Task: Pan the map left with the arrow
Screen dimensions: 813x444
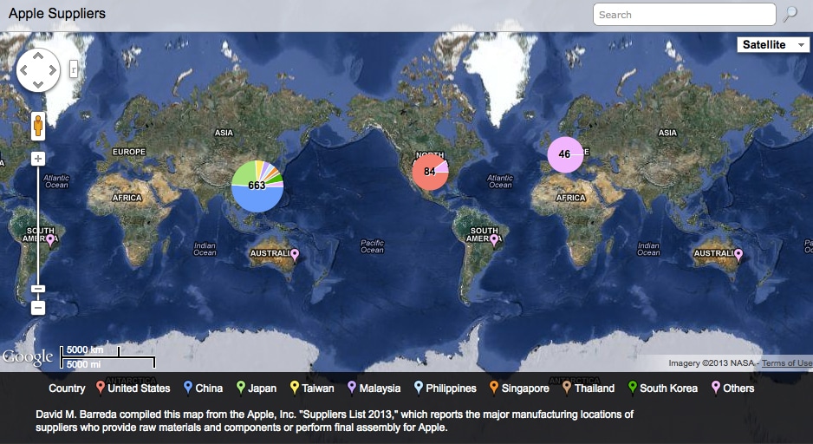Action: click(24, 70)
